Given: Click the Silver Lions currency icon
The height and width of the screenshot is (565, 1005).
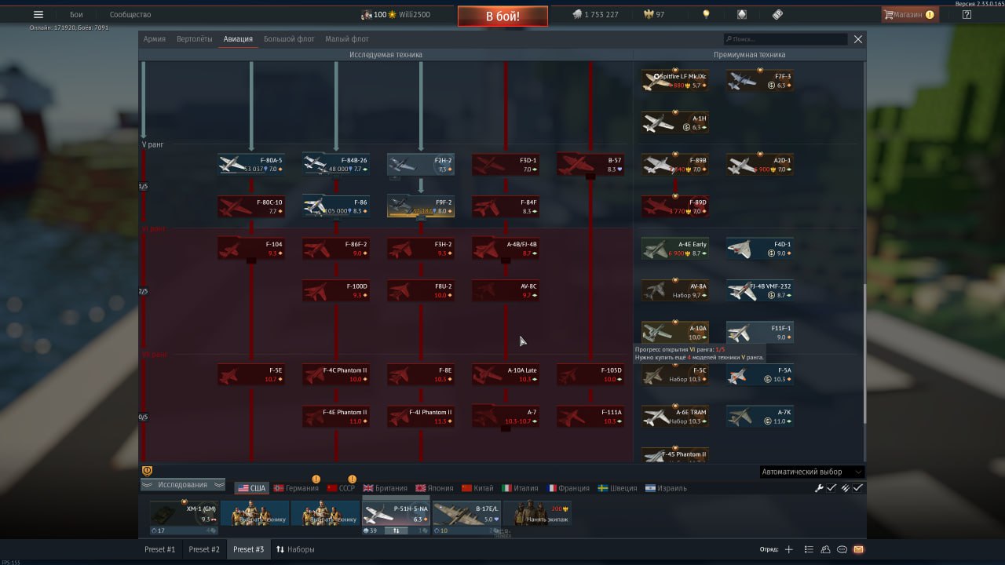Looking at the screenshot, I should pos(577,14).
